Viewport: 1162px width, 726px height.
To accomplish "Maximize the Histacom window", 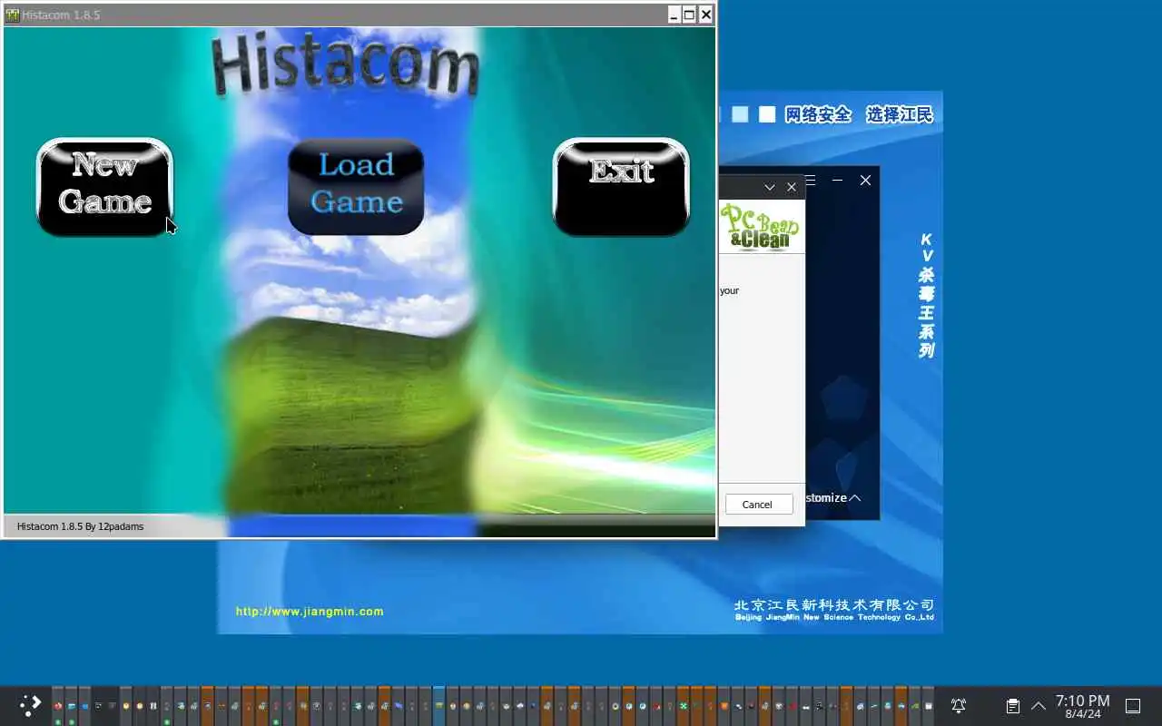I will (689, 15).
